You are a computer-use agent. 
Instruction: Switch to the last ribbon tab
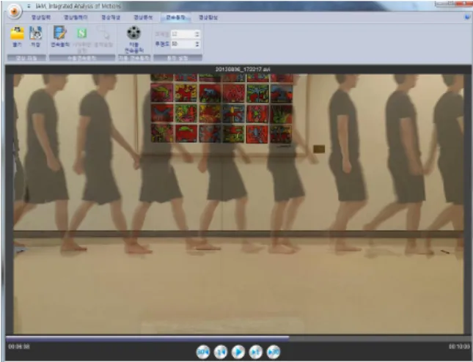(208, 18)
